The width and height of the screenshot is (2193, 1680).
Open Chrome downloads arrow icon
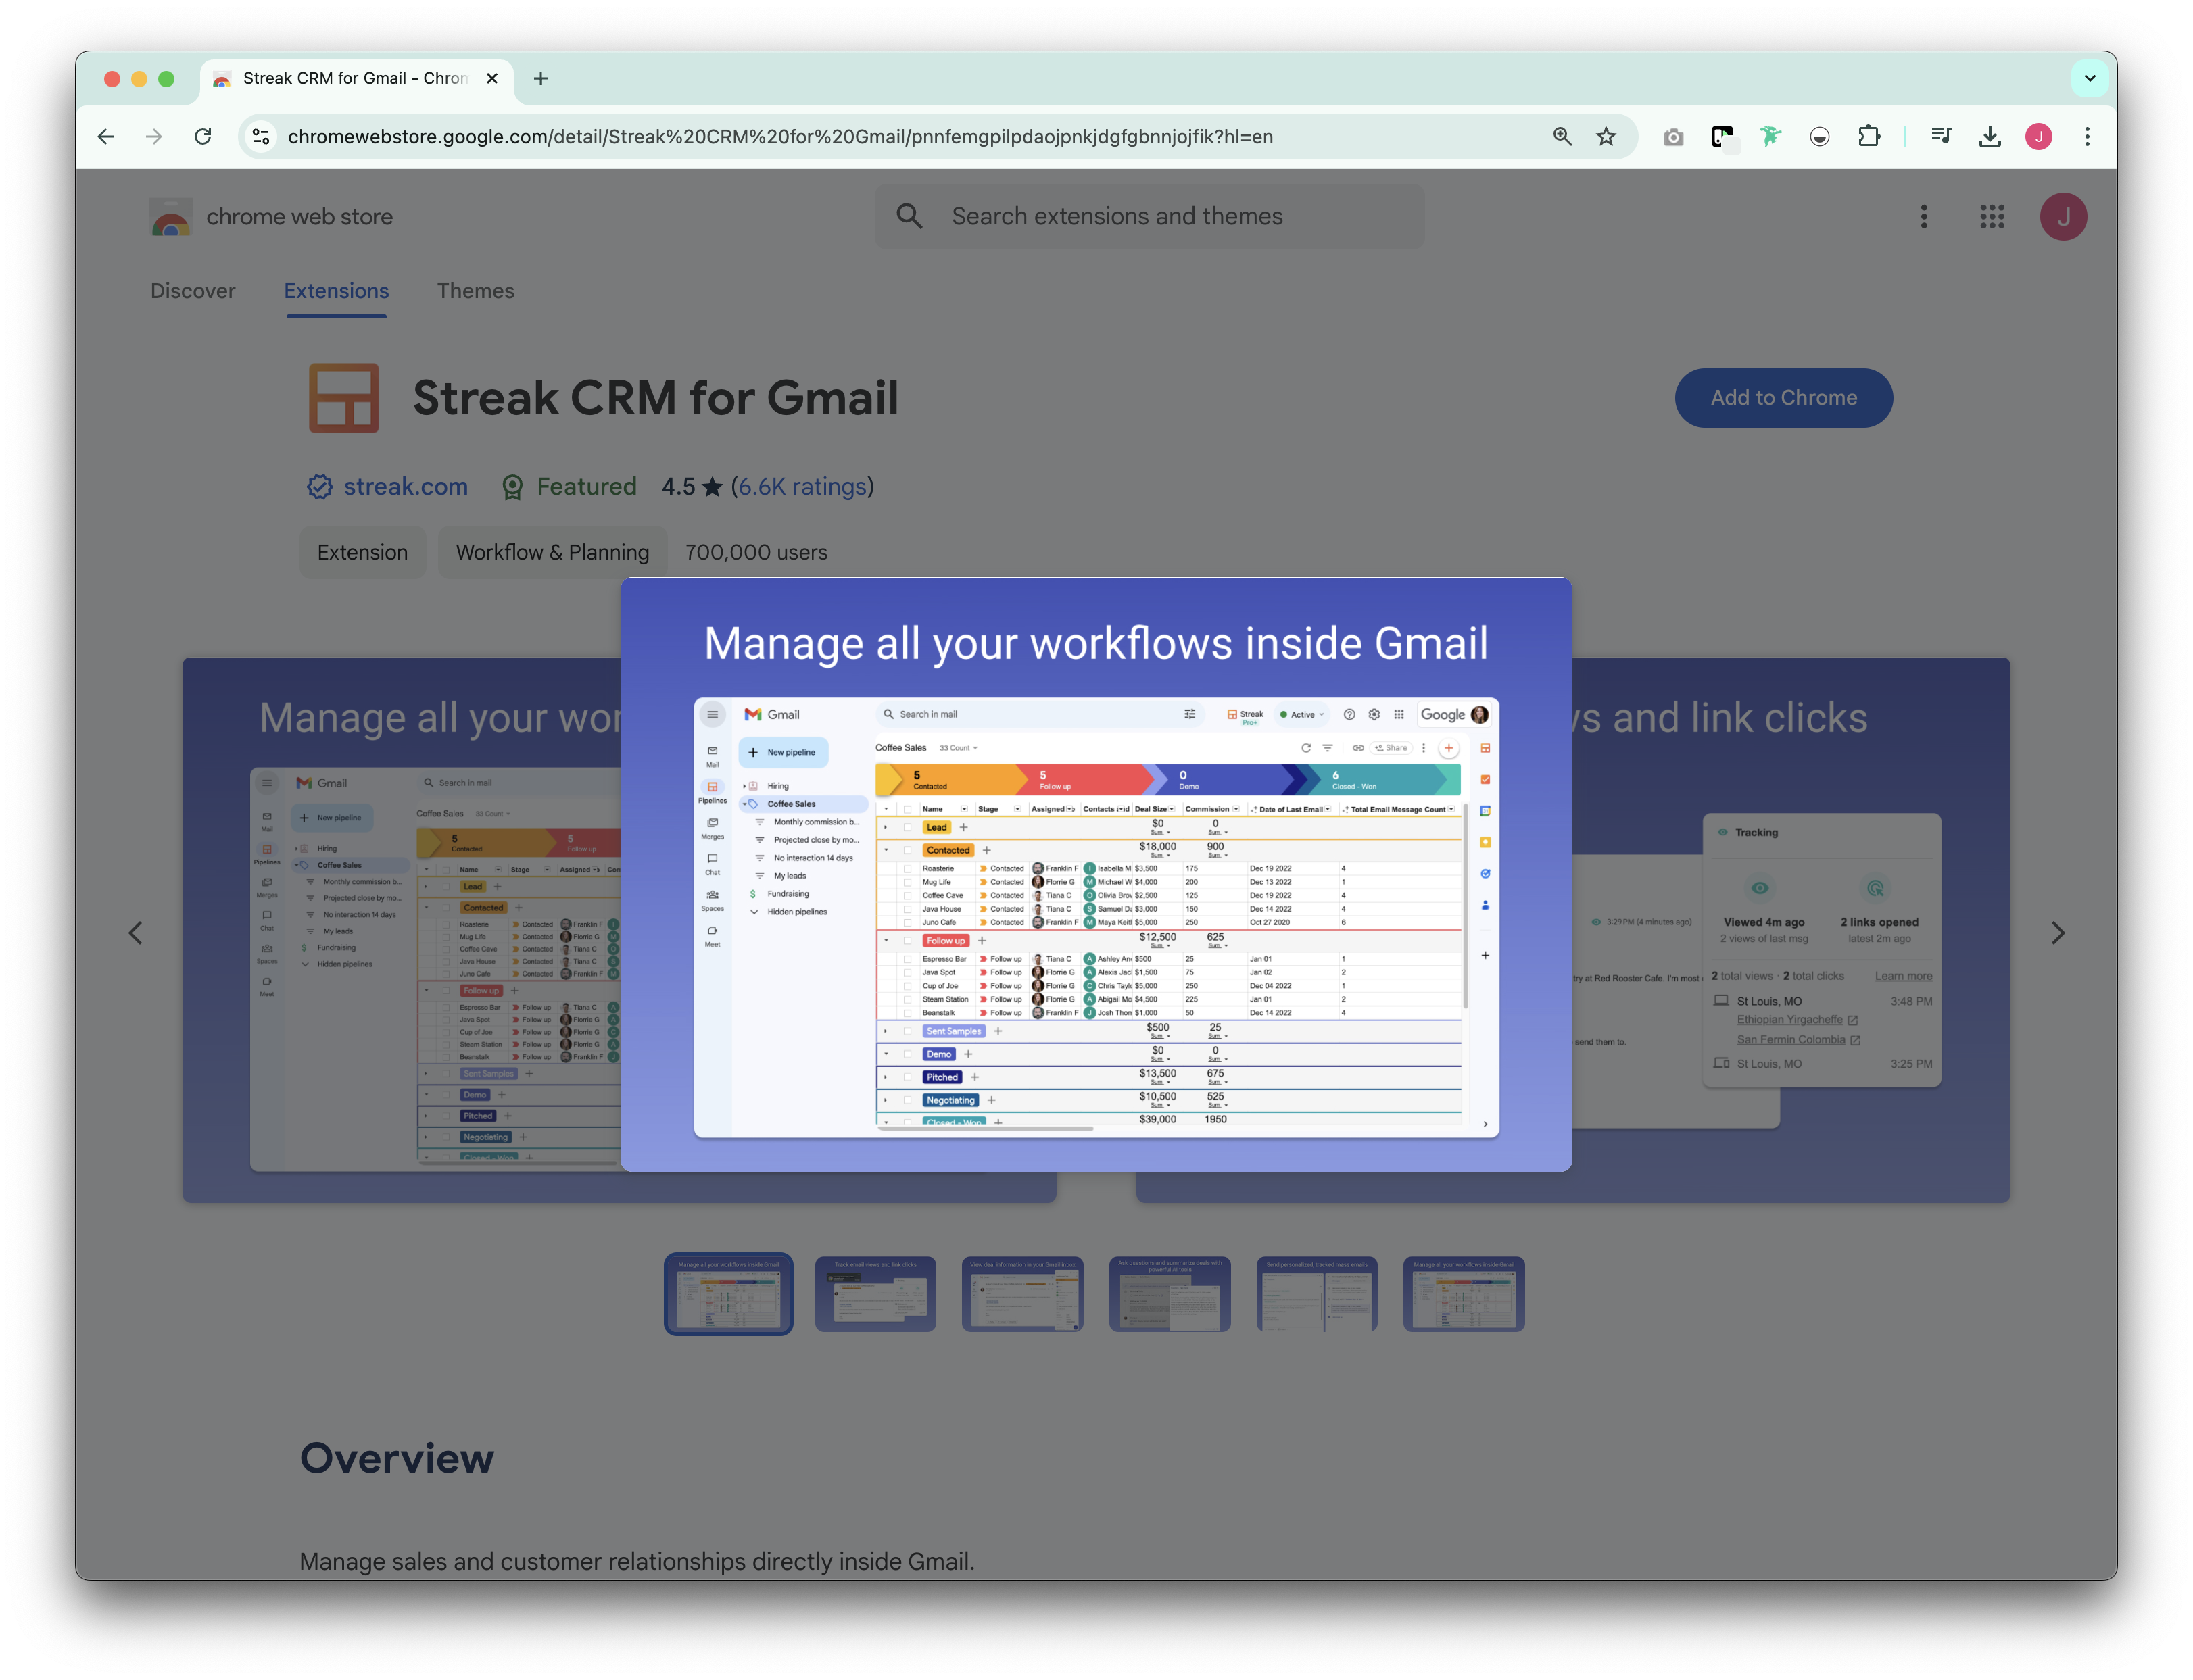click(1990, 137)
